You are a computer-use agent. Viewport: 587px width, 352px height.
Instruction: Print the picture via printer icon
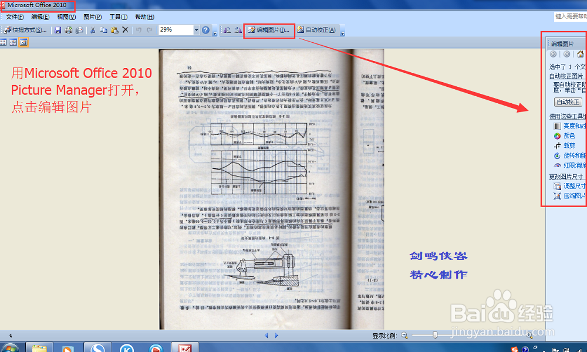(69, 30)
